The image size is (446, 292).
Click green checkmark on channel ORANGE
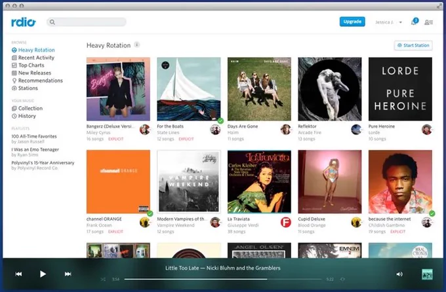click(x=150, y=213)
